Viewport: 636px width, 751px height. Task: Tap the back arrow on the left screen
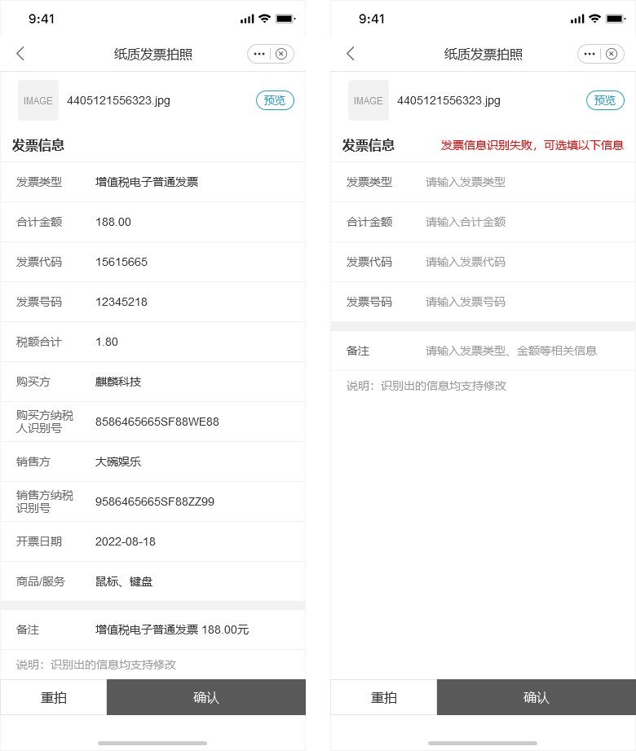click(x=20, y=54)
